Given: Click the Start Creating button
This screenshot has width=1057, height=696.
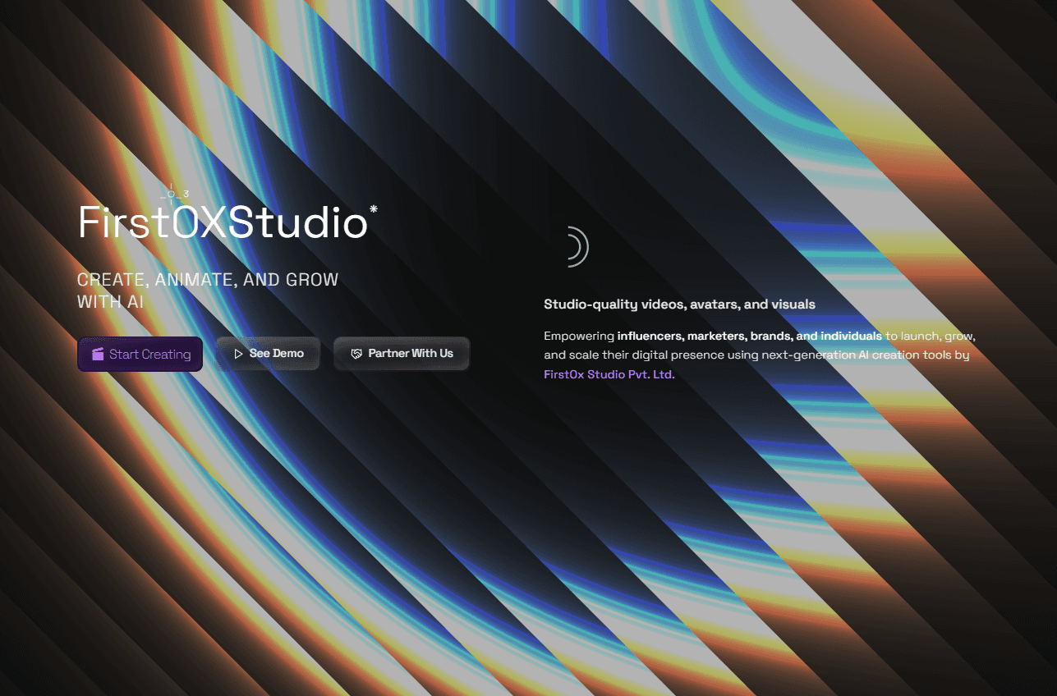Looking at the screenshot, I should [140, 354].
